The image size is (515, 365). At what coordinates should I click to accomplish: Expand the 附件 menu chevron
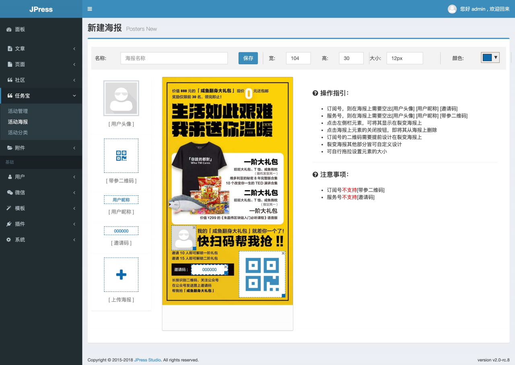(74, 148)
